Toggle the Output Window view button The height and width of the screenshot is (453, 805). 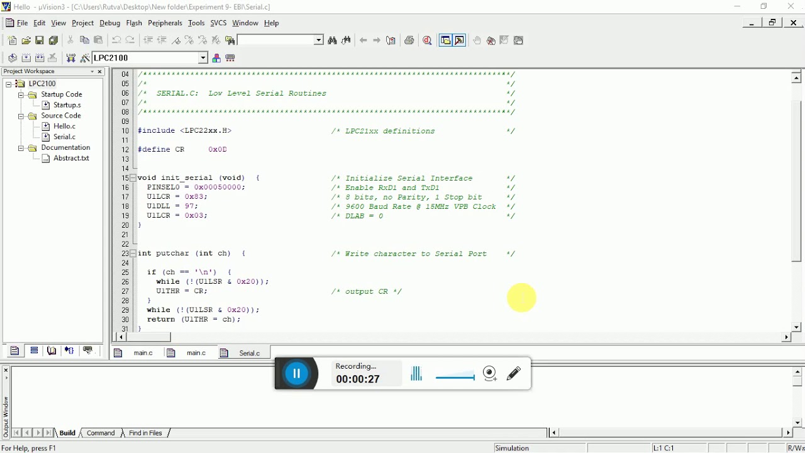[460, 40]
